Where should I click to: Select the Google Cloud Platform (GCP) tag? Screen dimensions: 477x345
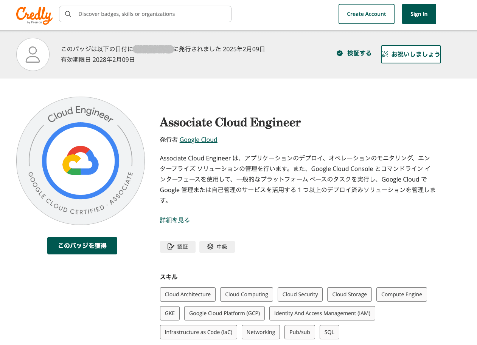pyautogui.click(x=225, y=313)
